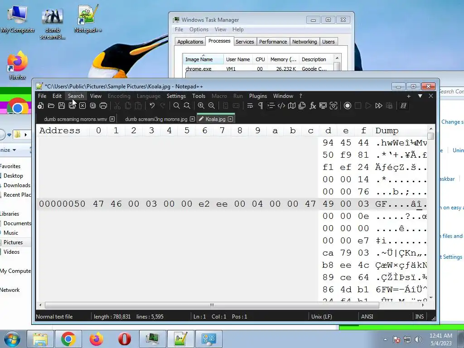Open the Plugins menu
464x348 pixels.
pos(258,96)
